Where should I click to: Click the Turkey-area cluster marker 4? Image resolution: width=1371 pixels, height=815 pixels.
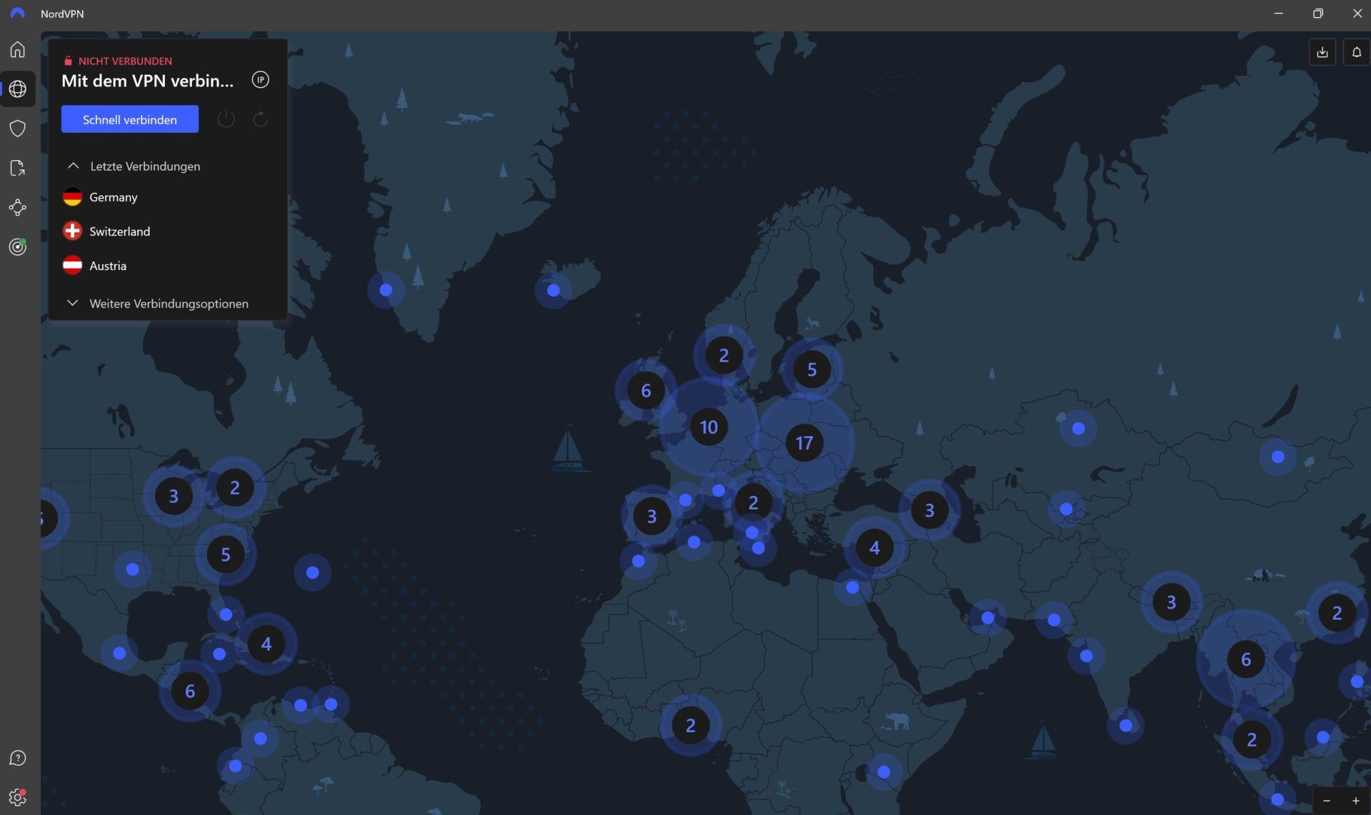[x=874, y=548]
